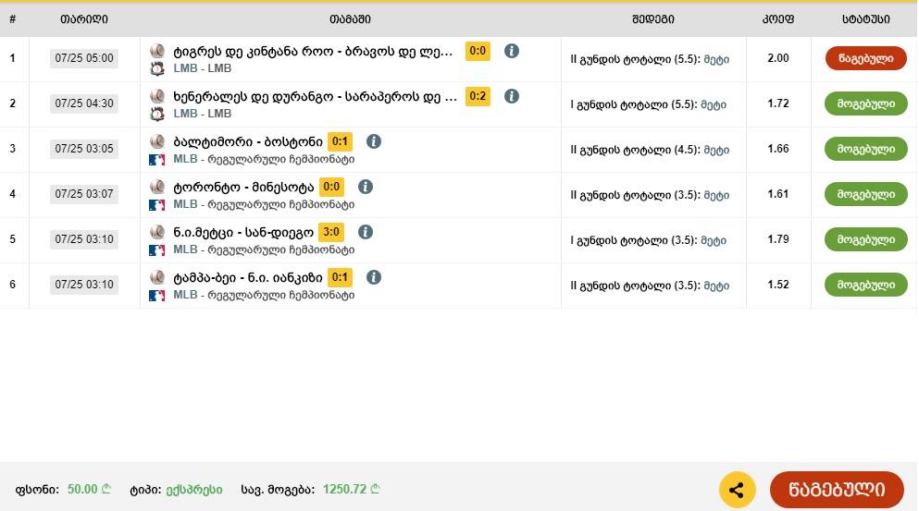Click ტამპა-ბეი - ნ.ი. იანკიზი match name
919x511 pixels.
coord(248,277)
